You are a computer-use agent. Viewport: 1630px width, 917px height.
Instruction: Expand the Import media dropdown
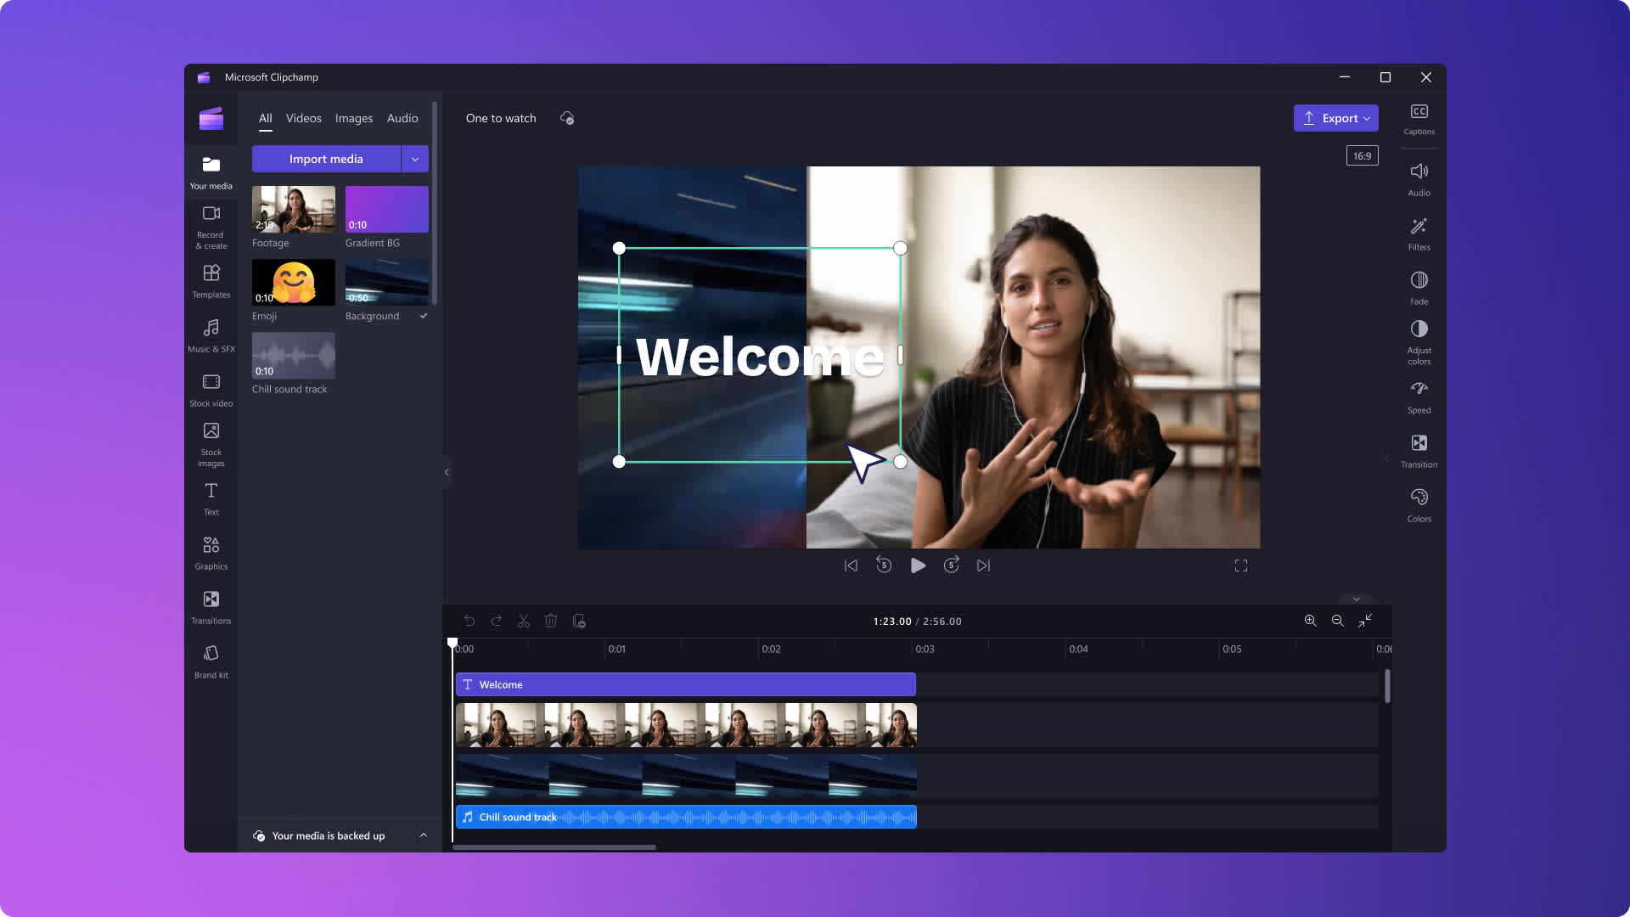pyautogui.click(x=414, y=158)
